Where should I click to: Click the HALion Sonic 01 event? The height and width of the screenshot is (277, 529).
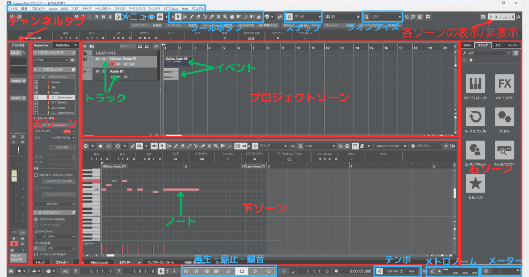tap(178, 61)
